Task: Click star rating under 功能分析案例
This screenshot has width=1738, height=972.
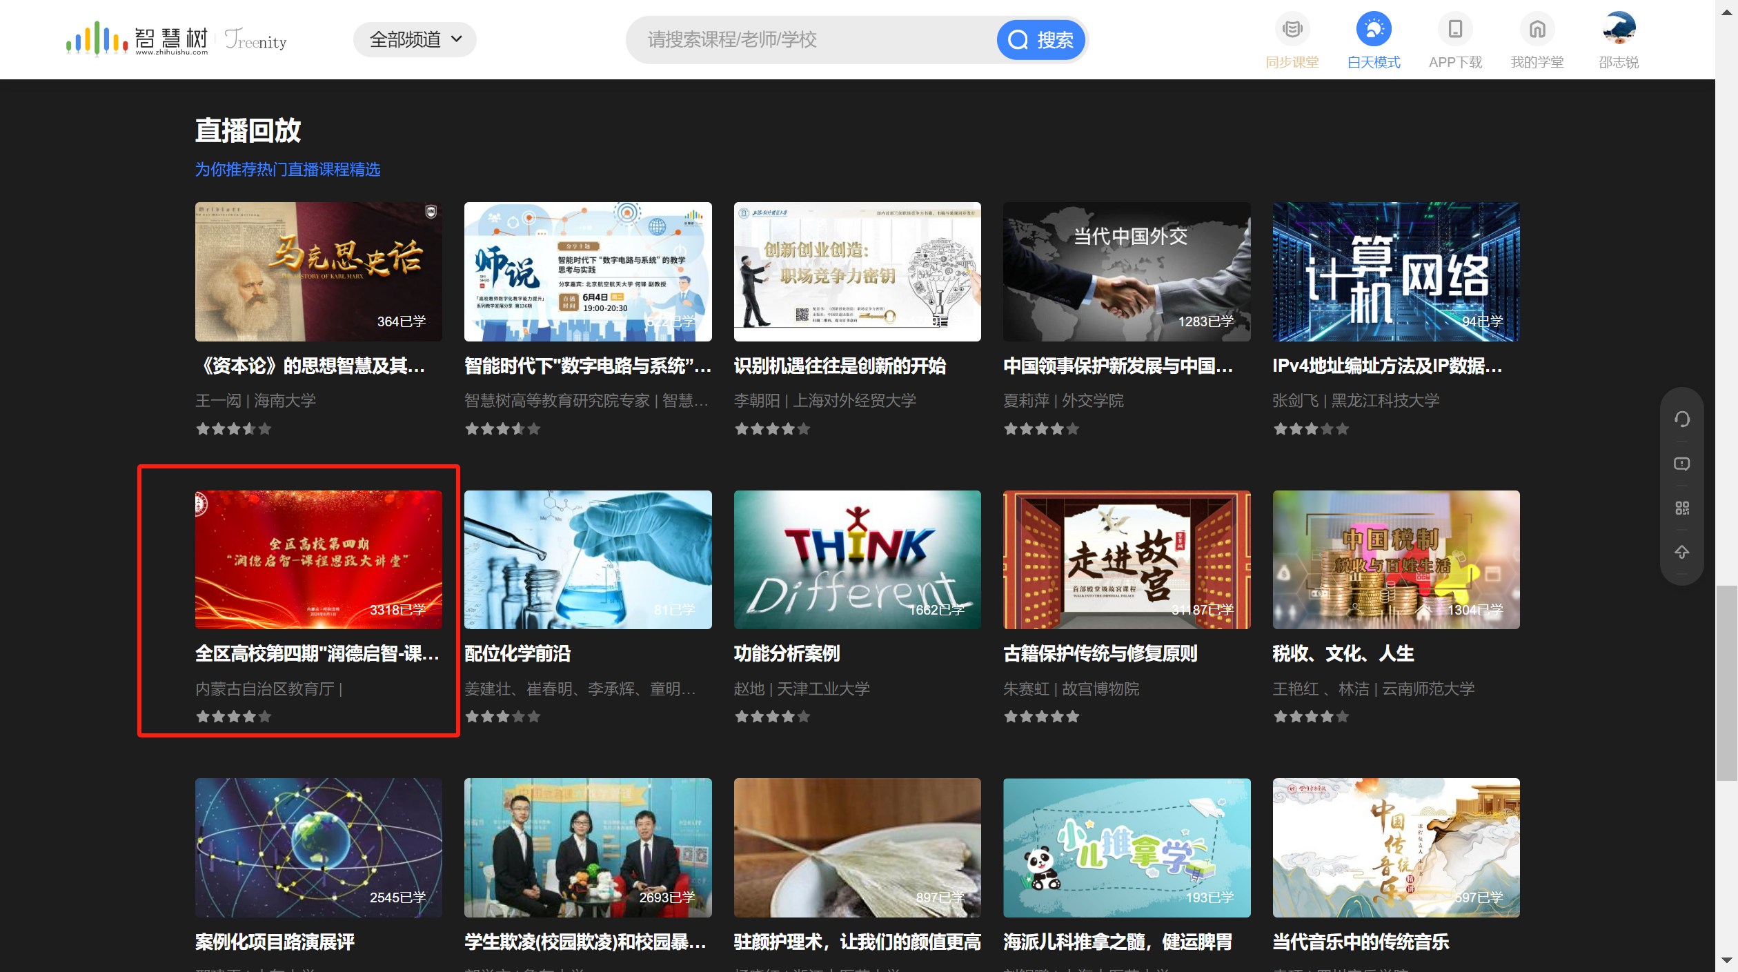Action: point(771,717)
